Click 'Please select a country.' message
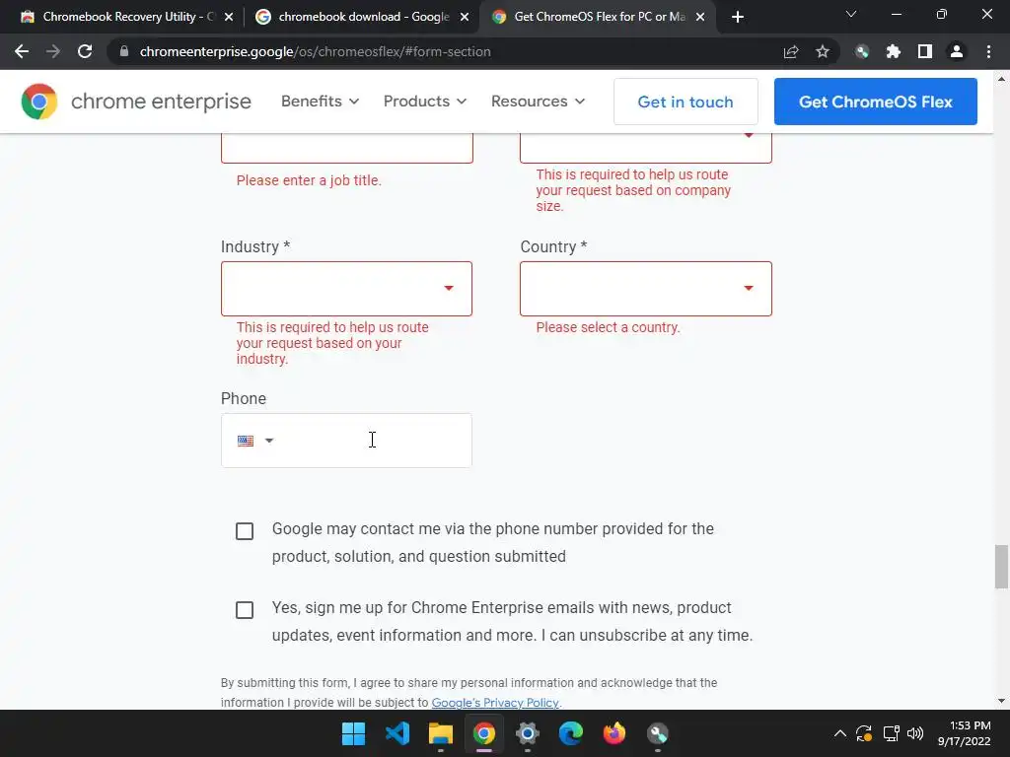 pos(608,327)
